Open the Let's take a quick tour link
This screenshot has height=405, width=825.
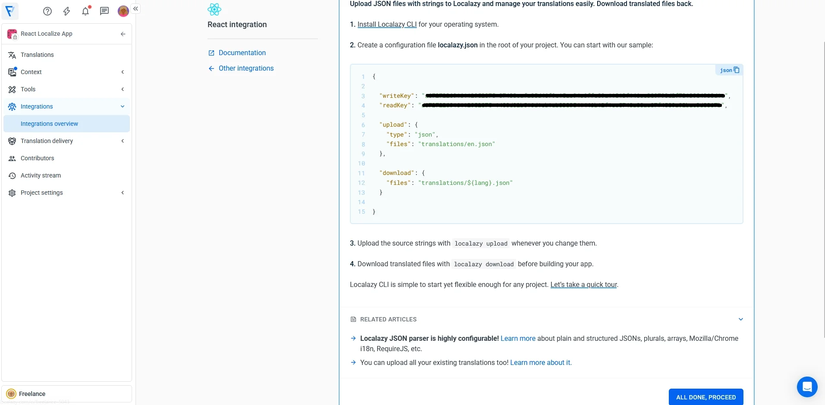coord(583,285)
